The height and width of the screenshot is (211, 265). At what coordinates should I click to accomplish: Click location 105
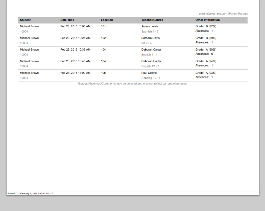tap(103, 73)
